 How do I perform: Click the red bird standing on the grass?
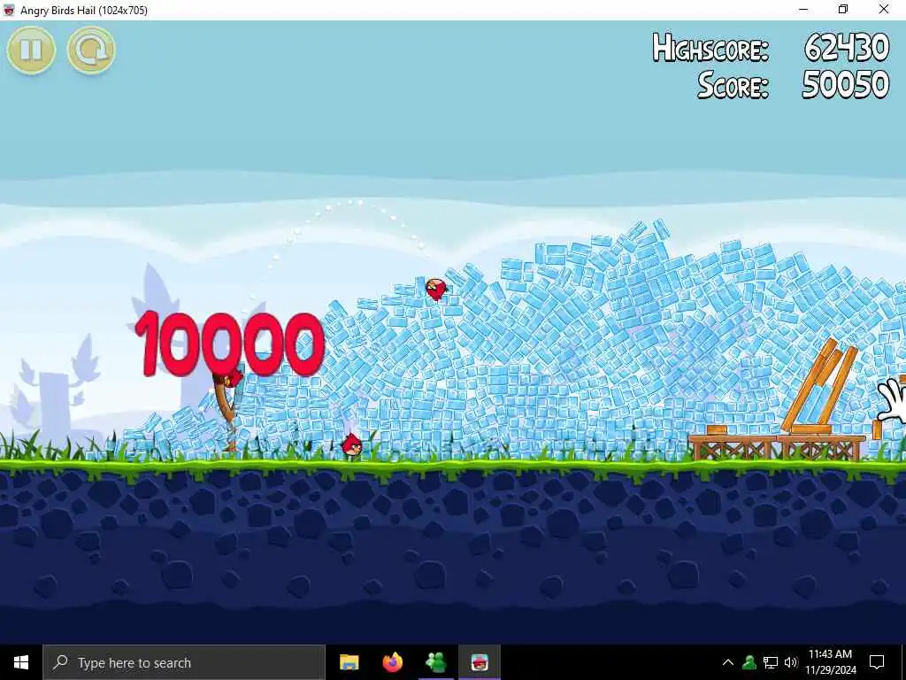[x=352, y=446]
